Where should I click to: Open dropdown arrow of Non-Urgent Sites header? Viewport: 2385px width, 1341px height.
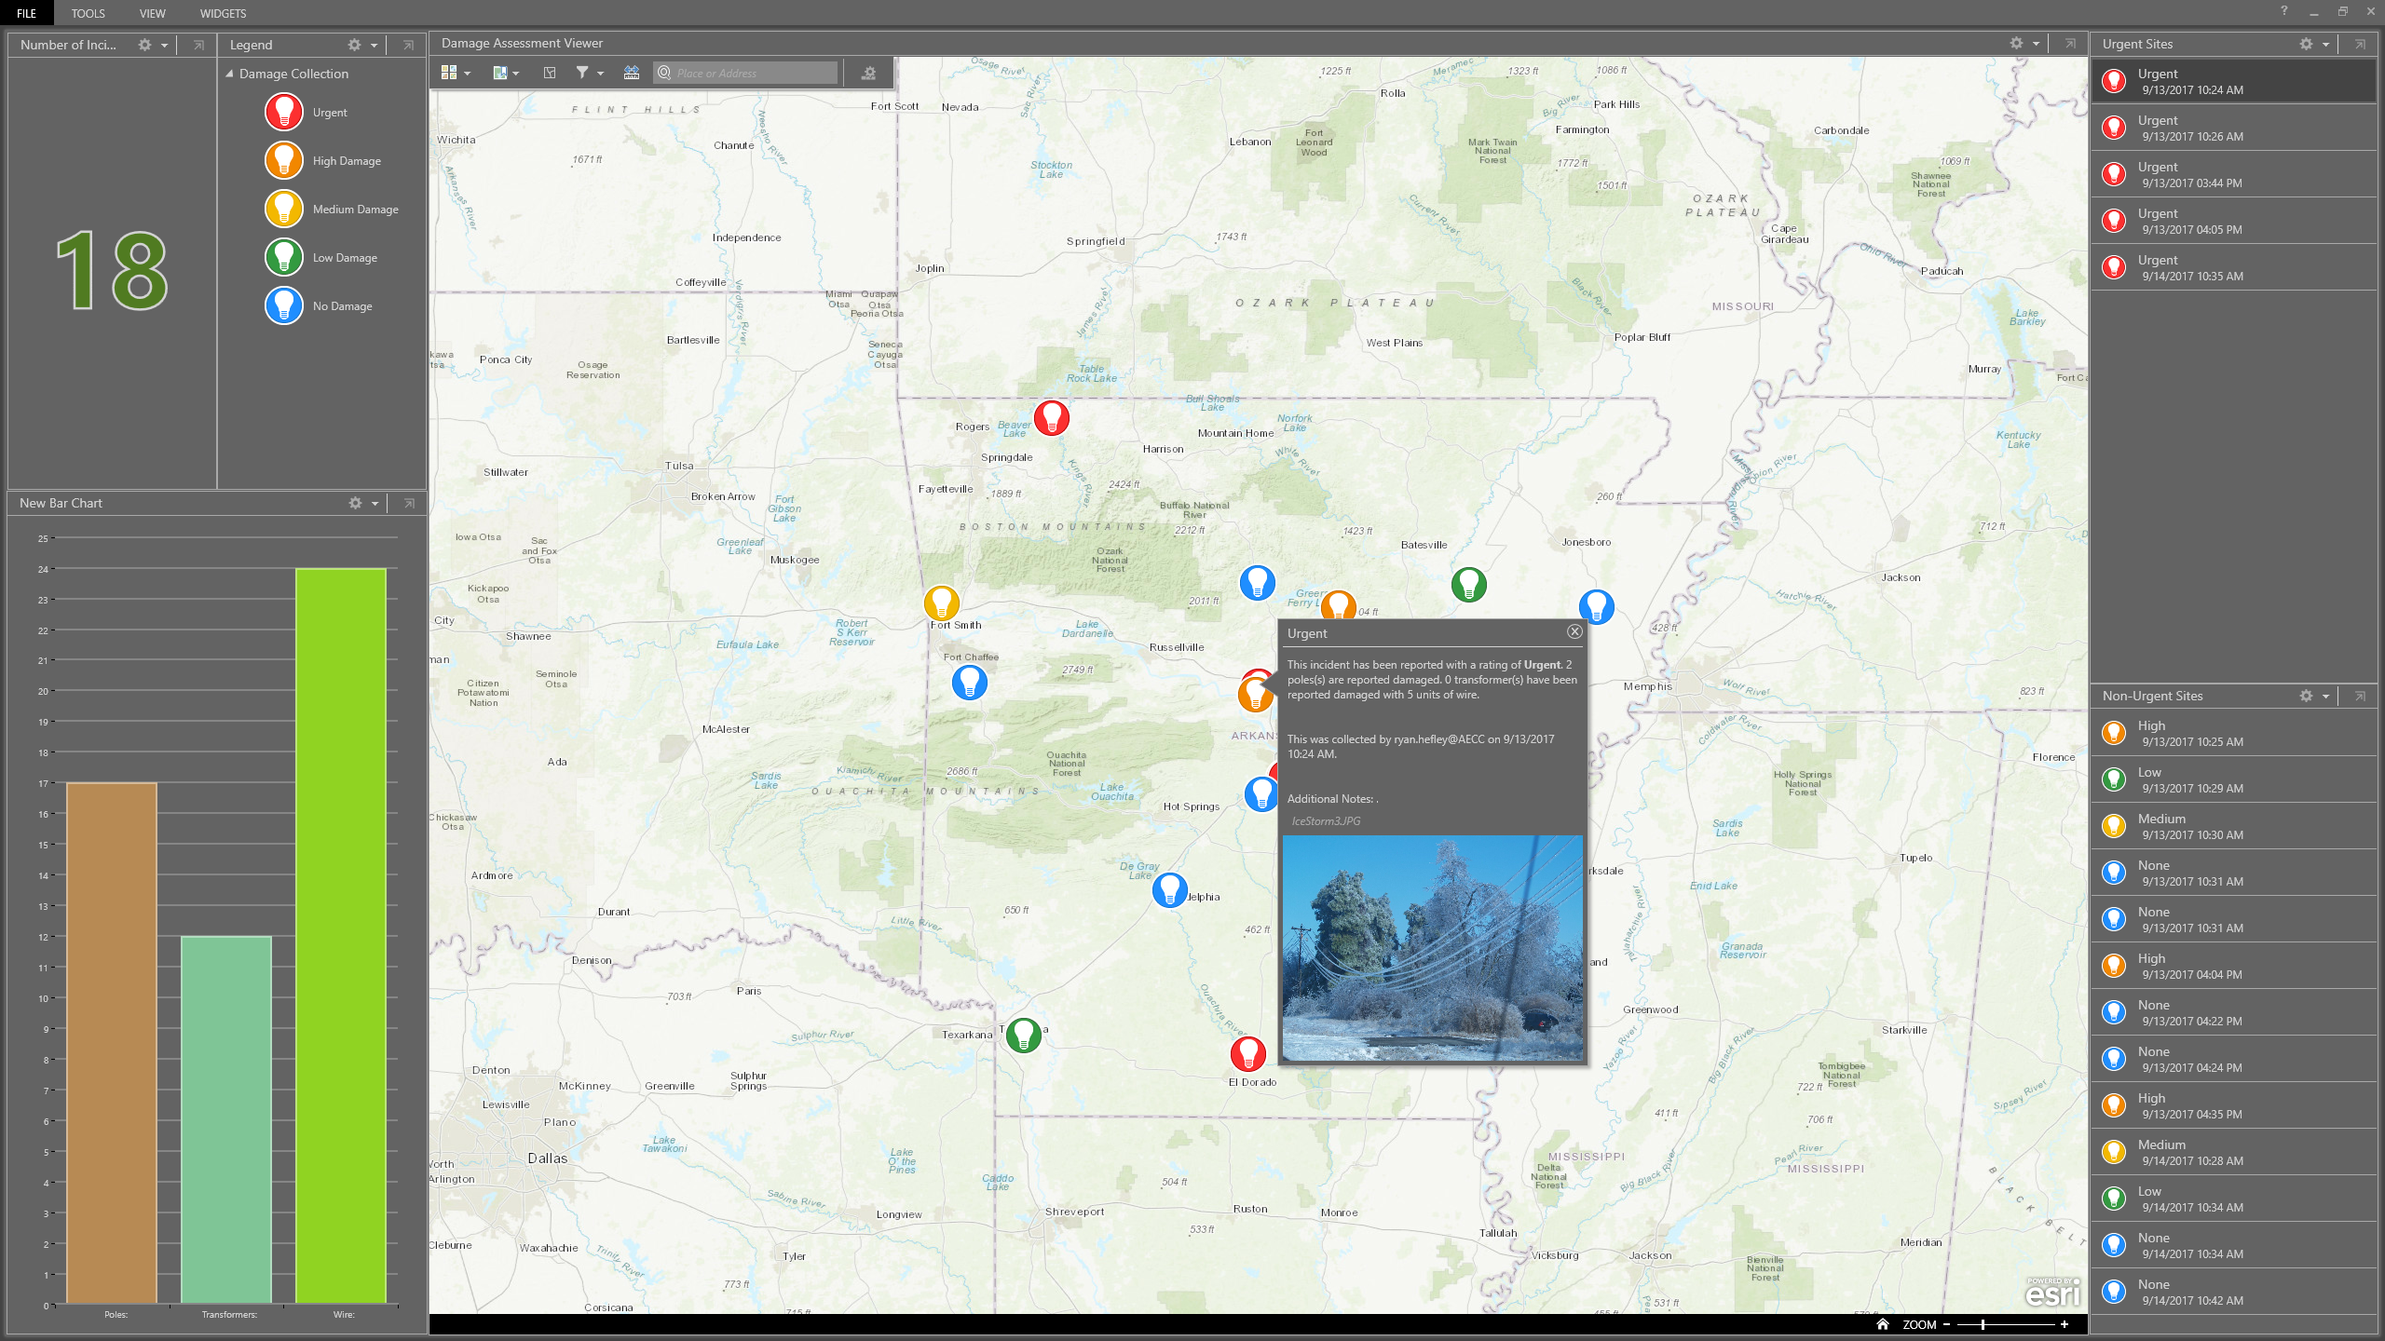(2326, 696)
